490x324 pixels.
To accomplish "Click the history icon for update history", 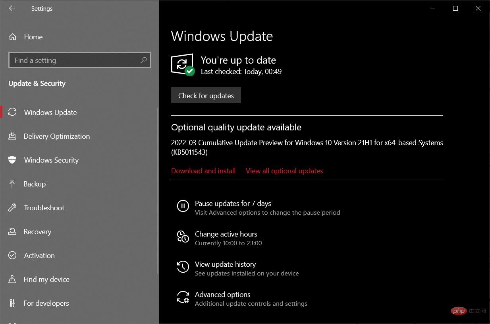I will click(x=183, y=267).
